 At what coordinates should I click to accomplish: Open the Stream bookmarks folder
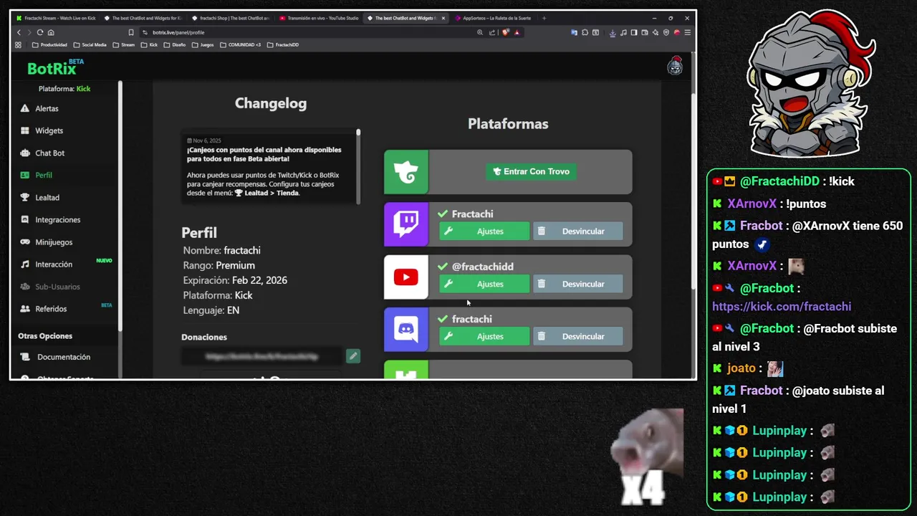pos(123,44)
